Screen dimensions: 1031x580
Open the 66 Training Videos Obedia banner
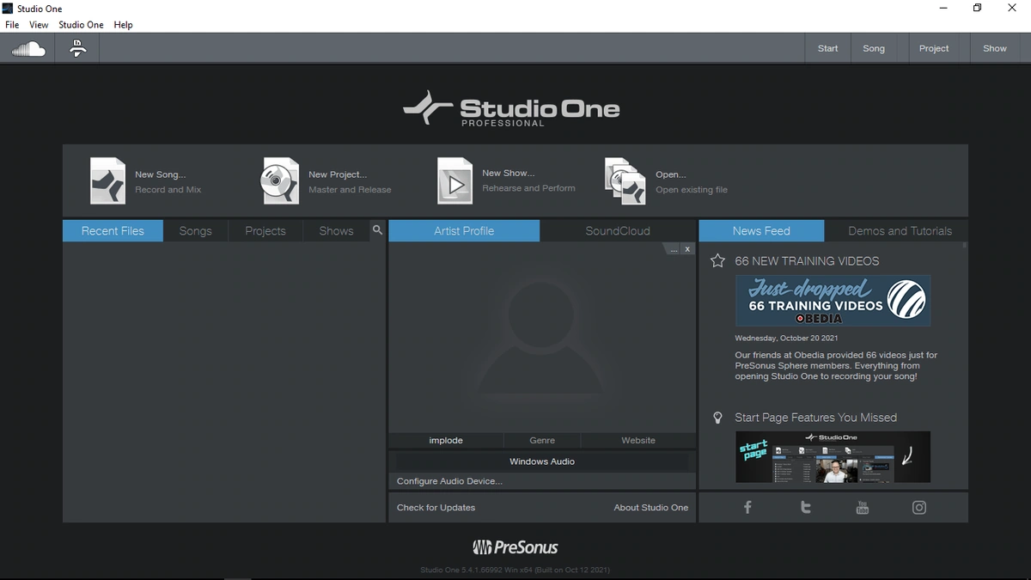pyautogui.click(x=833, y=301)
